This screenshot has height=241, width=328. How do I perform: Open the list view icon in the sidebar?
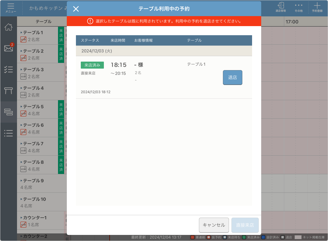pos(9,133)
